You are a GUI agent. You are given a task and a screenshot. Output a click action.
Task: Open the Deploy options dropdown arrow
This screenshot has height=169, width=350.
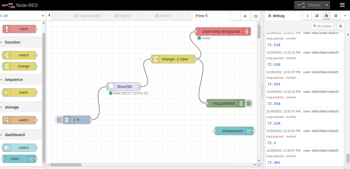click(x=327, y=5)
